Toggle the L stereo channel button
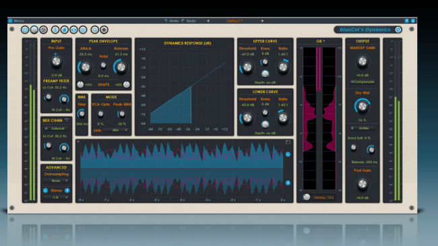The image size is (438, 246). [x=45, y=190]
